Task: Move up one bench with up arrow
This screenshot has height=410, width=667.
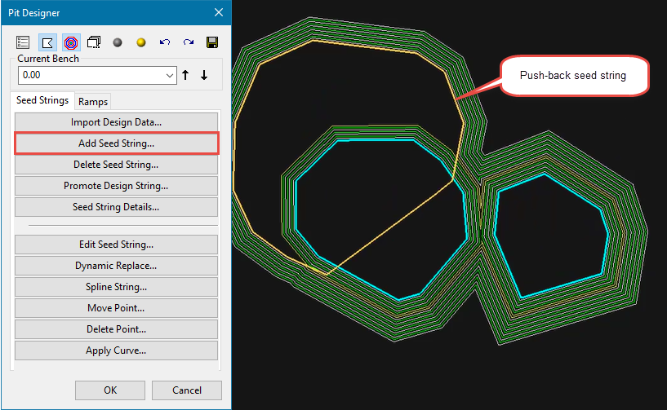Action: click(x=186, y=75)
